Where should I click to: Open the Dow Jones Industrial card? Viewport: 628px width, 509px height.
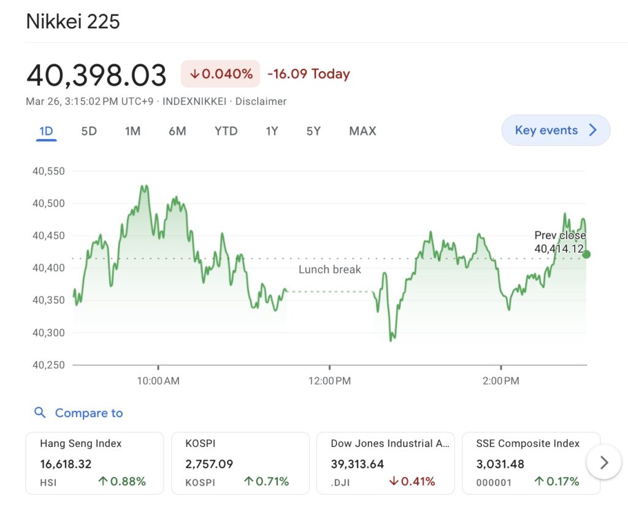[386, 463]
